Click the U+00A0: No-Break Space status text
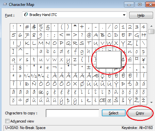The image size is (155, 131). tap(25, 128)
